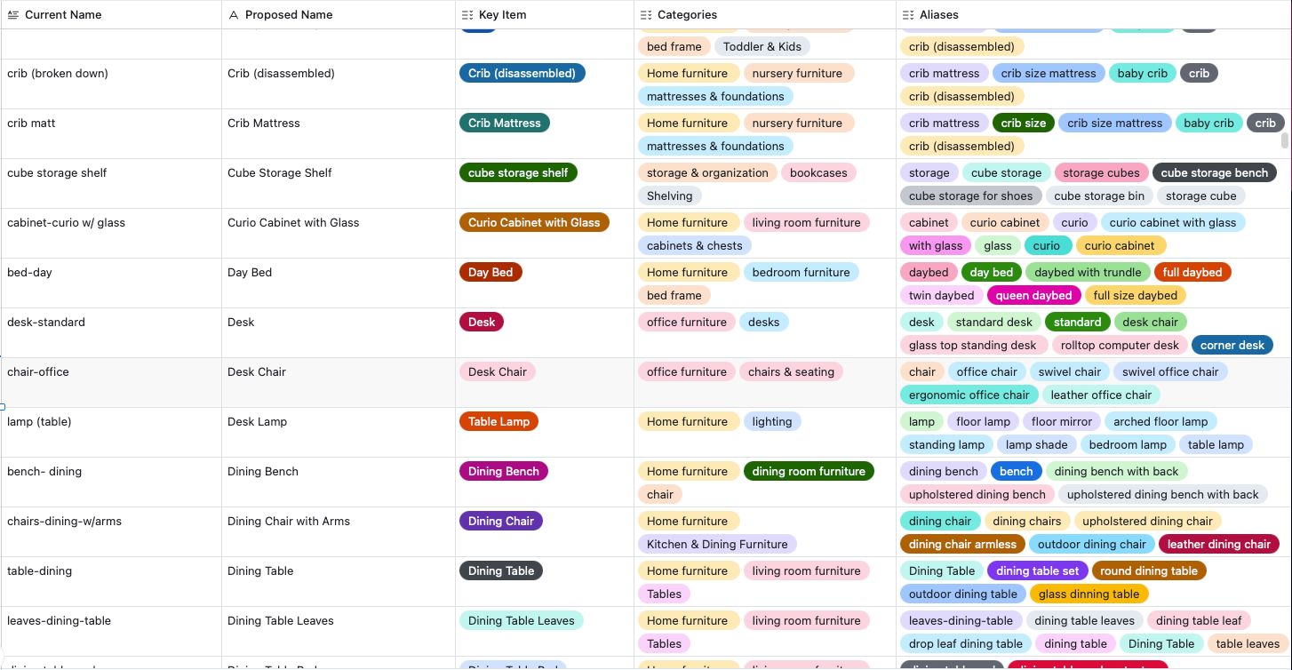Click the expand handle beside lamp (table) row
The image size is (1292, 670).
4,406
